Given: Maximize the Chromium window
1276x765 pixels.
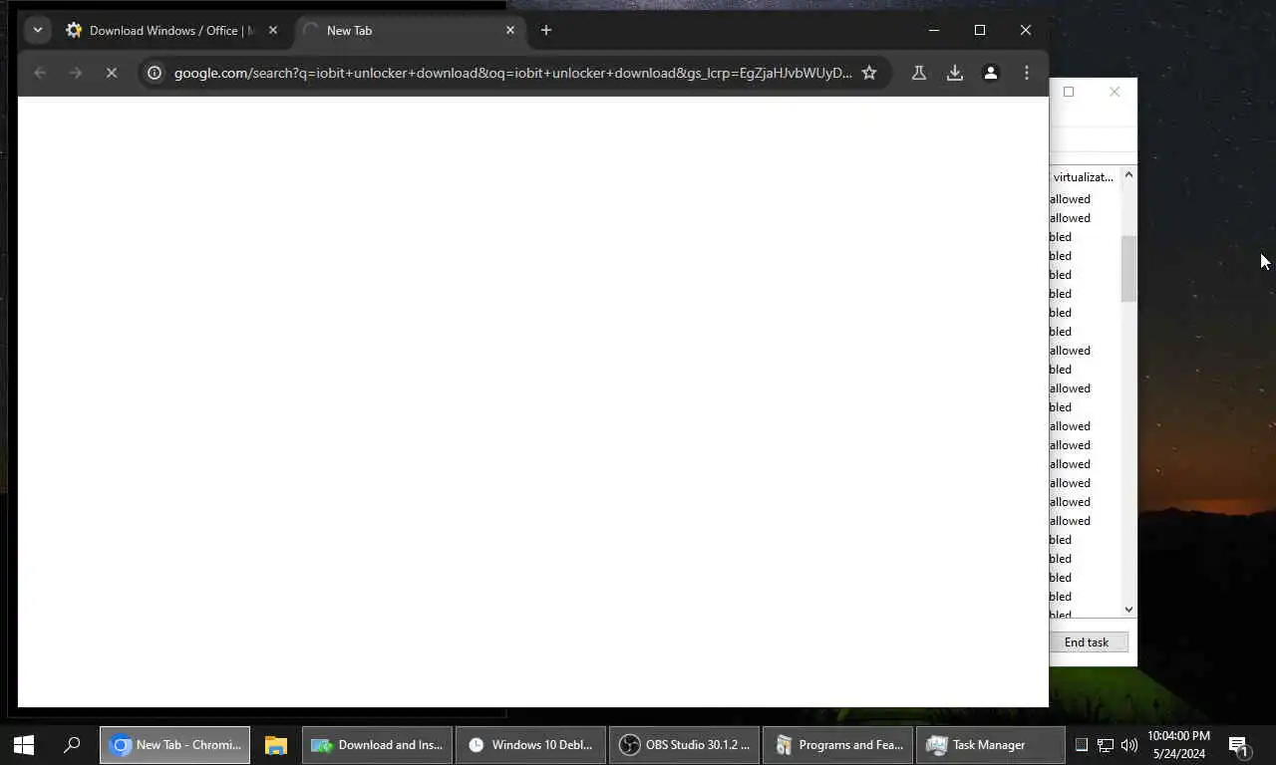Looking at the screenshot, I should click(980, 30).
